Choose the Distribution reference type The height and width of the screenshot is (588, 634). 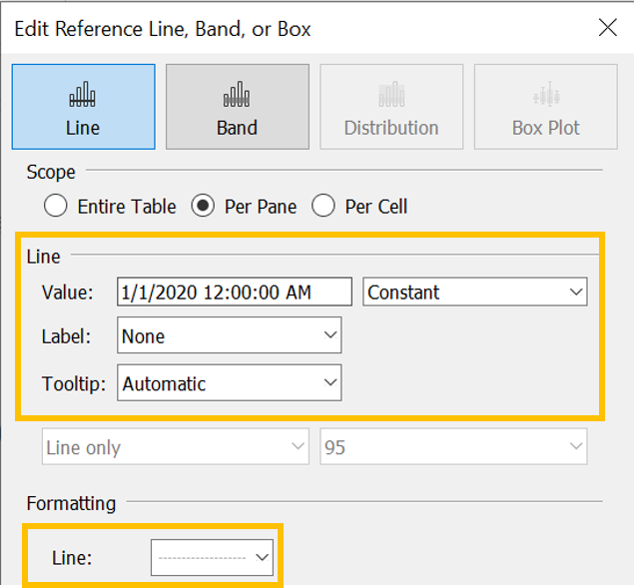coord(390,107)
